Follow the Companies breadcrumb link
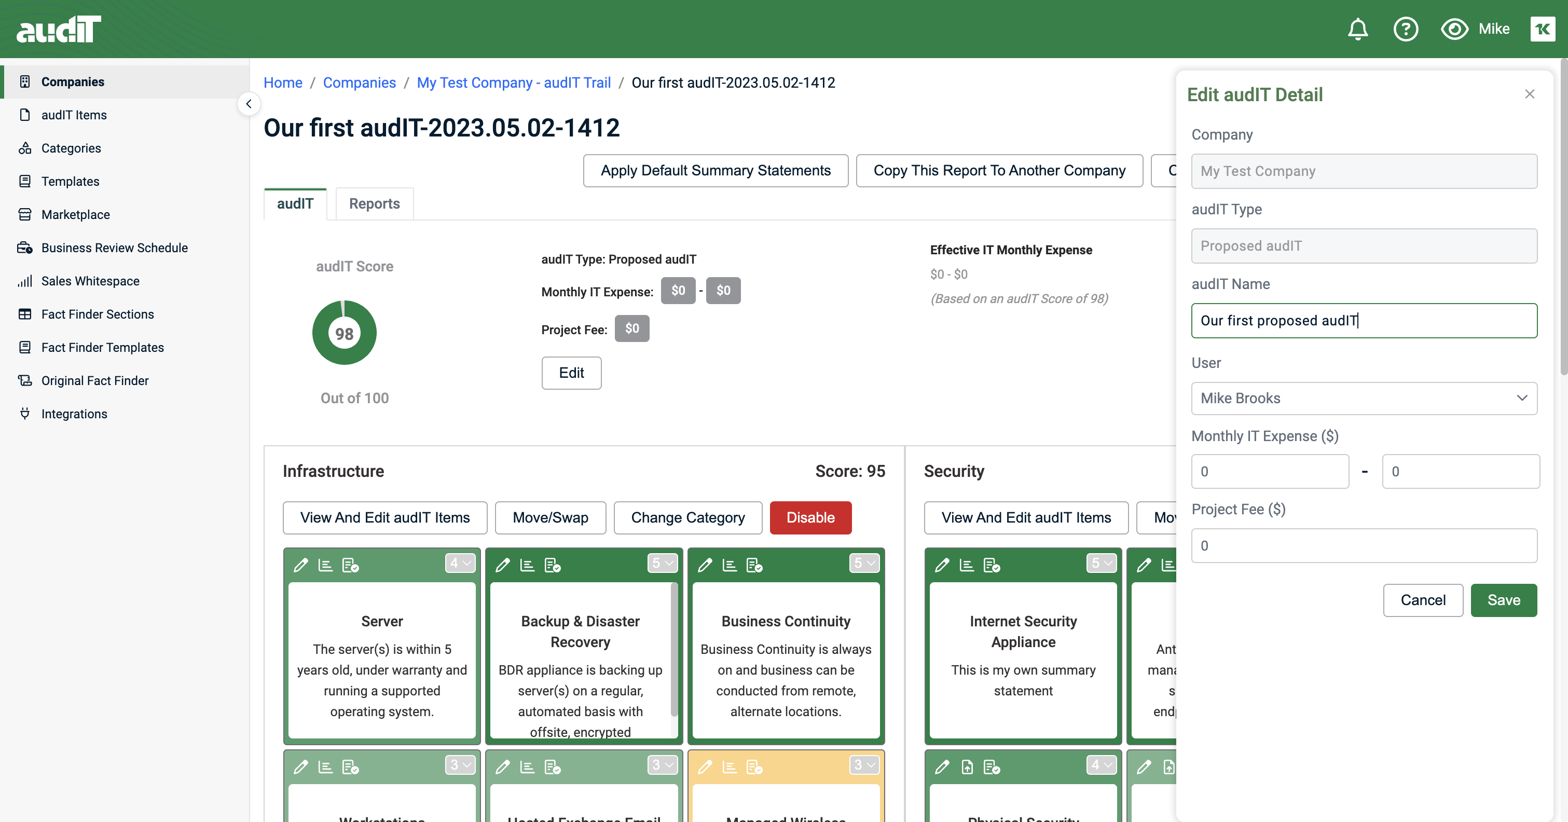The image size is (1568, 822). point(359,82)
